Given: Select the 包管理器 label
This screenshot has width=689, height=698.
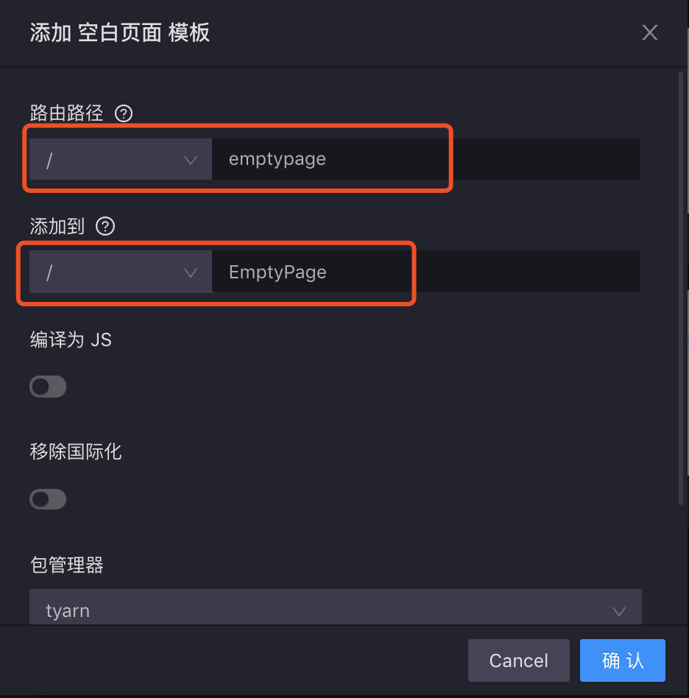Looking at the screenshot, I should click(66, 565).
